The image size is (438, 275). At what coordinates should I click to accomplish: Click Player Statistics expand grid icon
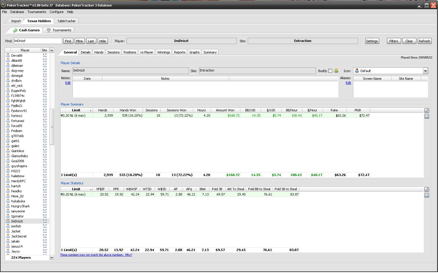click(426, 195)
